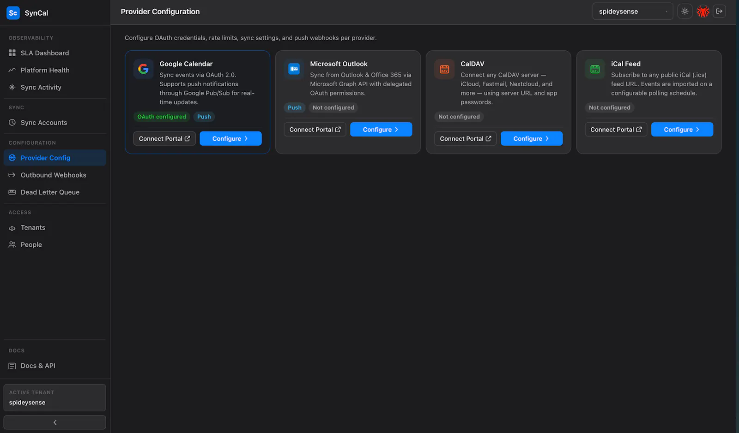Click the logout icon
The image size is (739, 433).
719,12
